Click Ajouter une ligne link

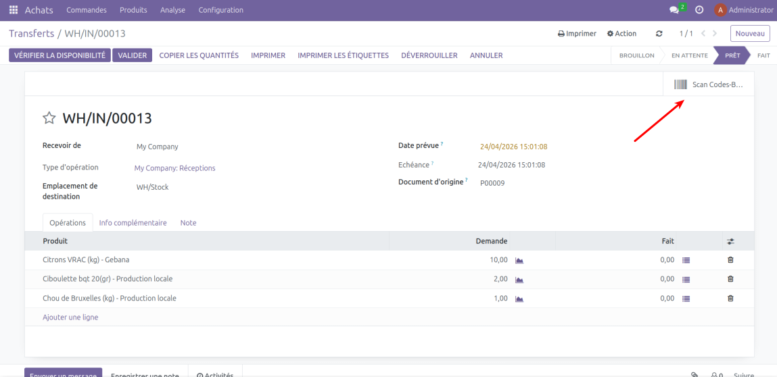point(70,317)
